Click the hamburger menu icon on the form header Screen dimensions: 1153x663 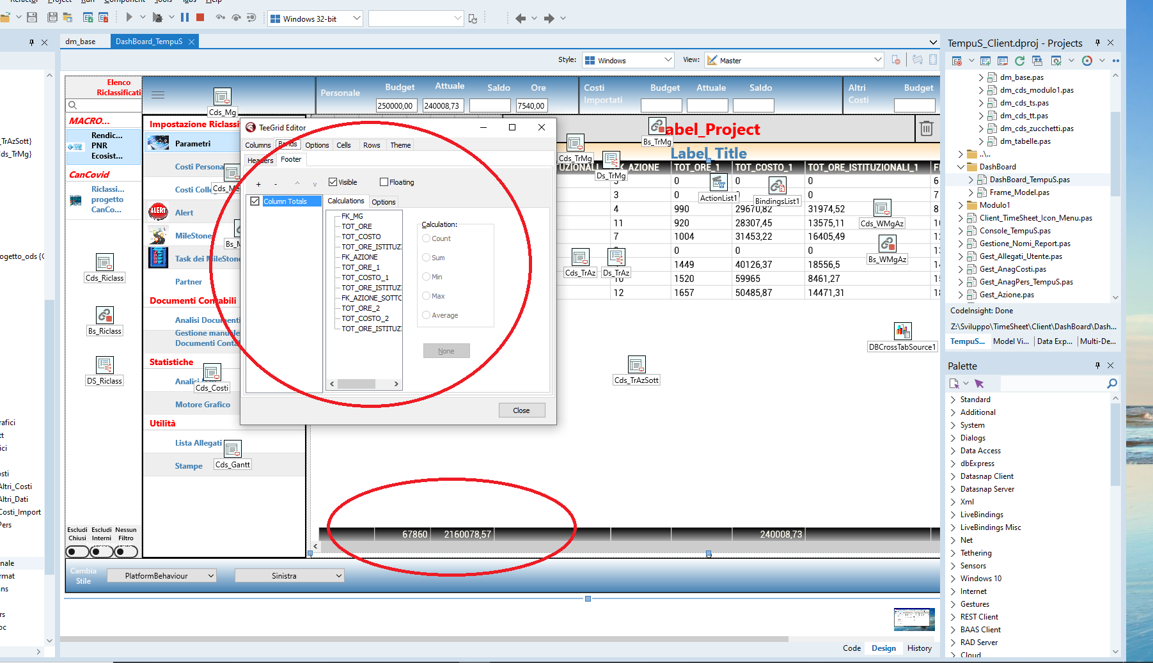(158, 95)
